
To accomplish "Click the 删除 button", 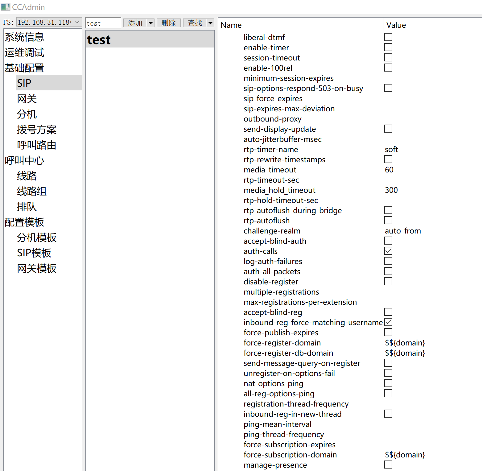I will [x=169, y=23].
